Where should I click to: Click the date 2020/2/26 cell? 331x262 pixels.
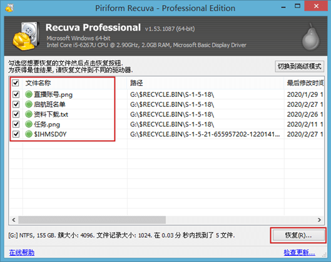pyautogui.click(x=305, y=114)
